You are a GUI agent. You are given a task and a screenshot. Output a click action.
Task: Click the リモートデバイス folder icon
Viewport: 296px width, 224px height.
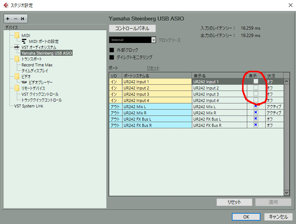pos(17,88)
